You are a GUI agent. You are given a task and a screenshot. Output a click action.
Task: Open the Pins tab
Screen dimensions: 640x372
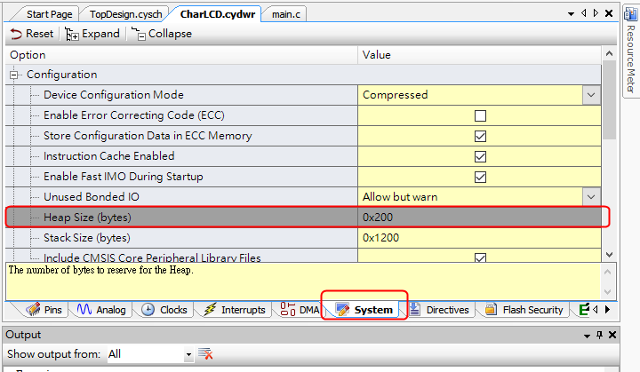(x=45, y=310)
